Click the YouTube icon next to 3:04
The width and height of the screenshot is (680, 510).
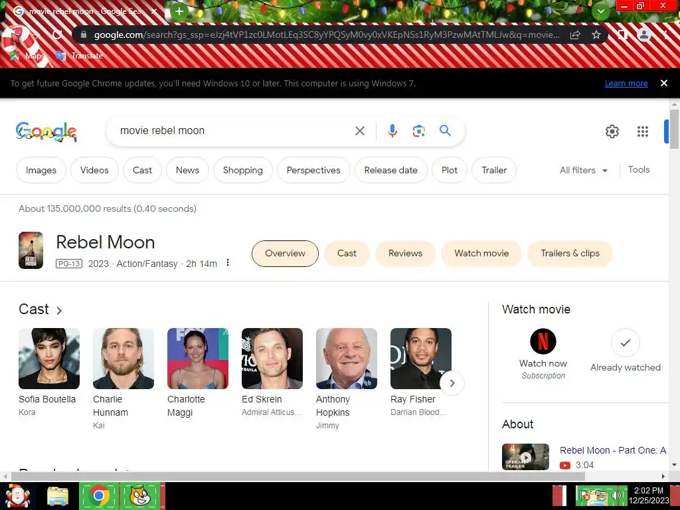[565, 466]
